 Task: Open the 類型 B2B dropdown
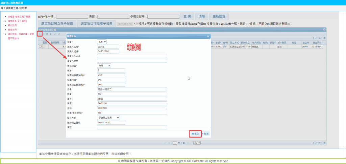102,41
